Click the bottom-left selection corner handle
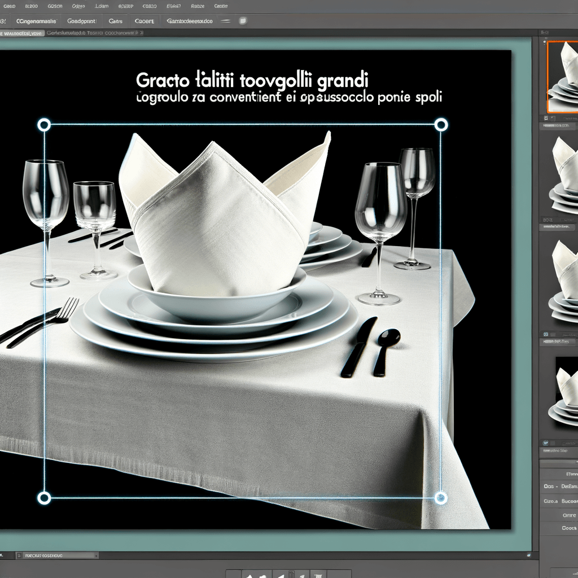 tap(44, 498)
